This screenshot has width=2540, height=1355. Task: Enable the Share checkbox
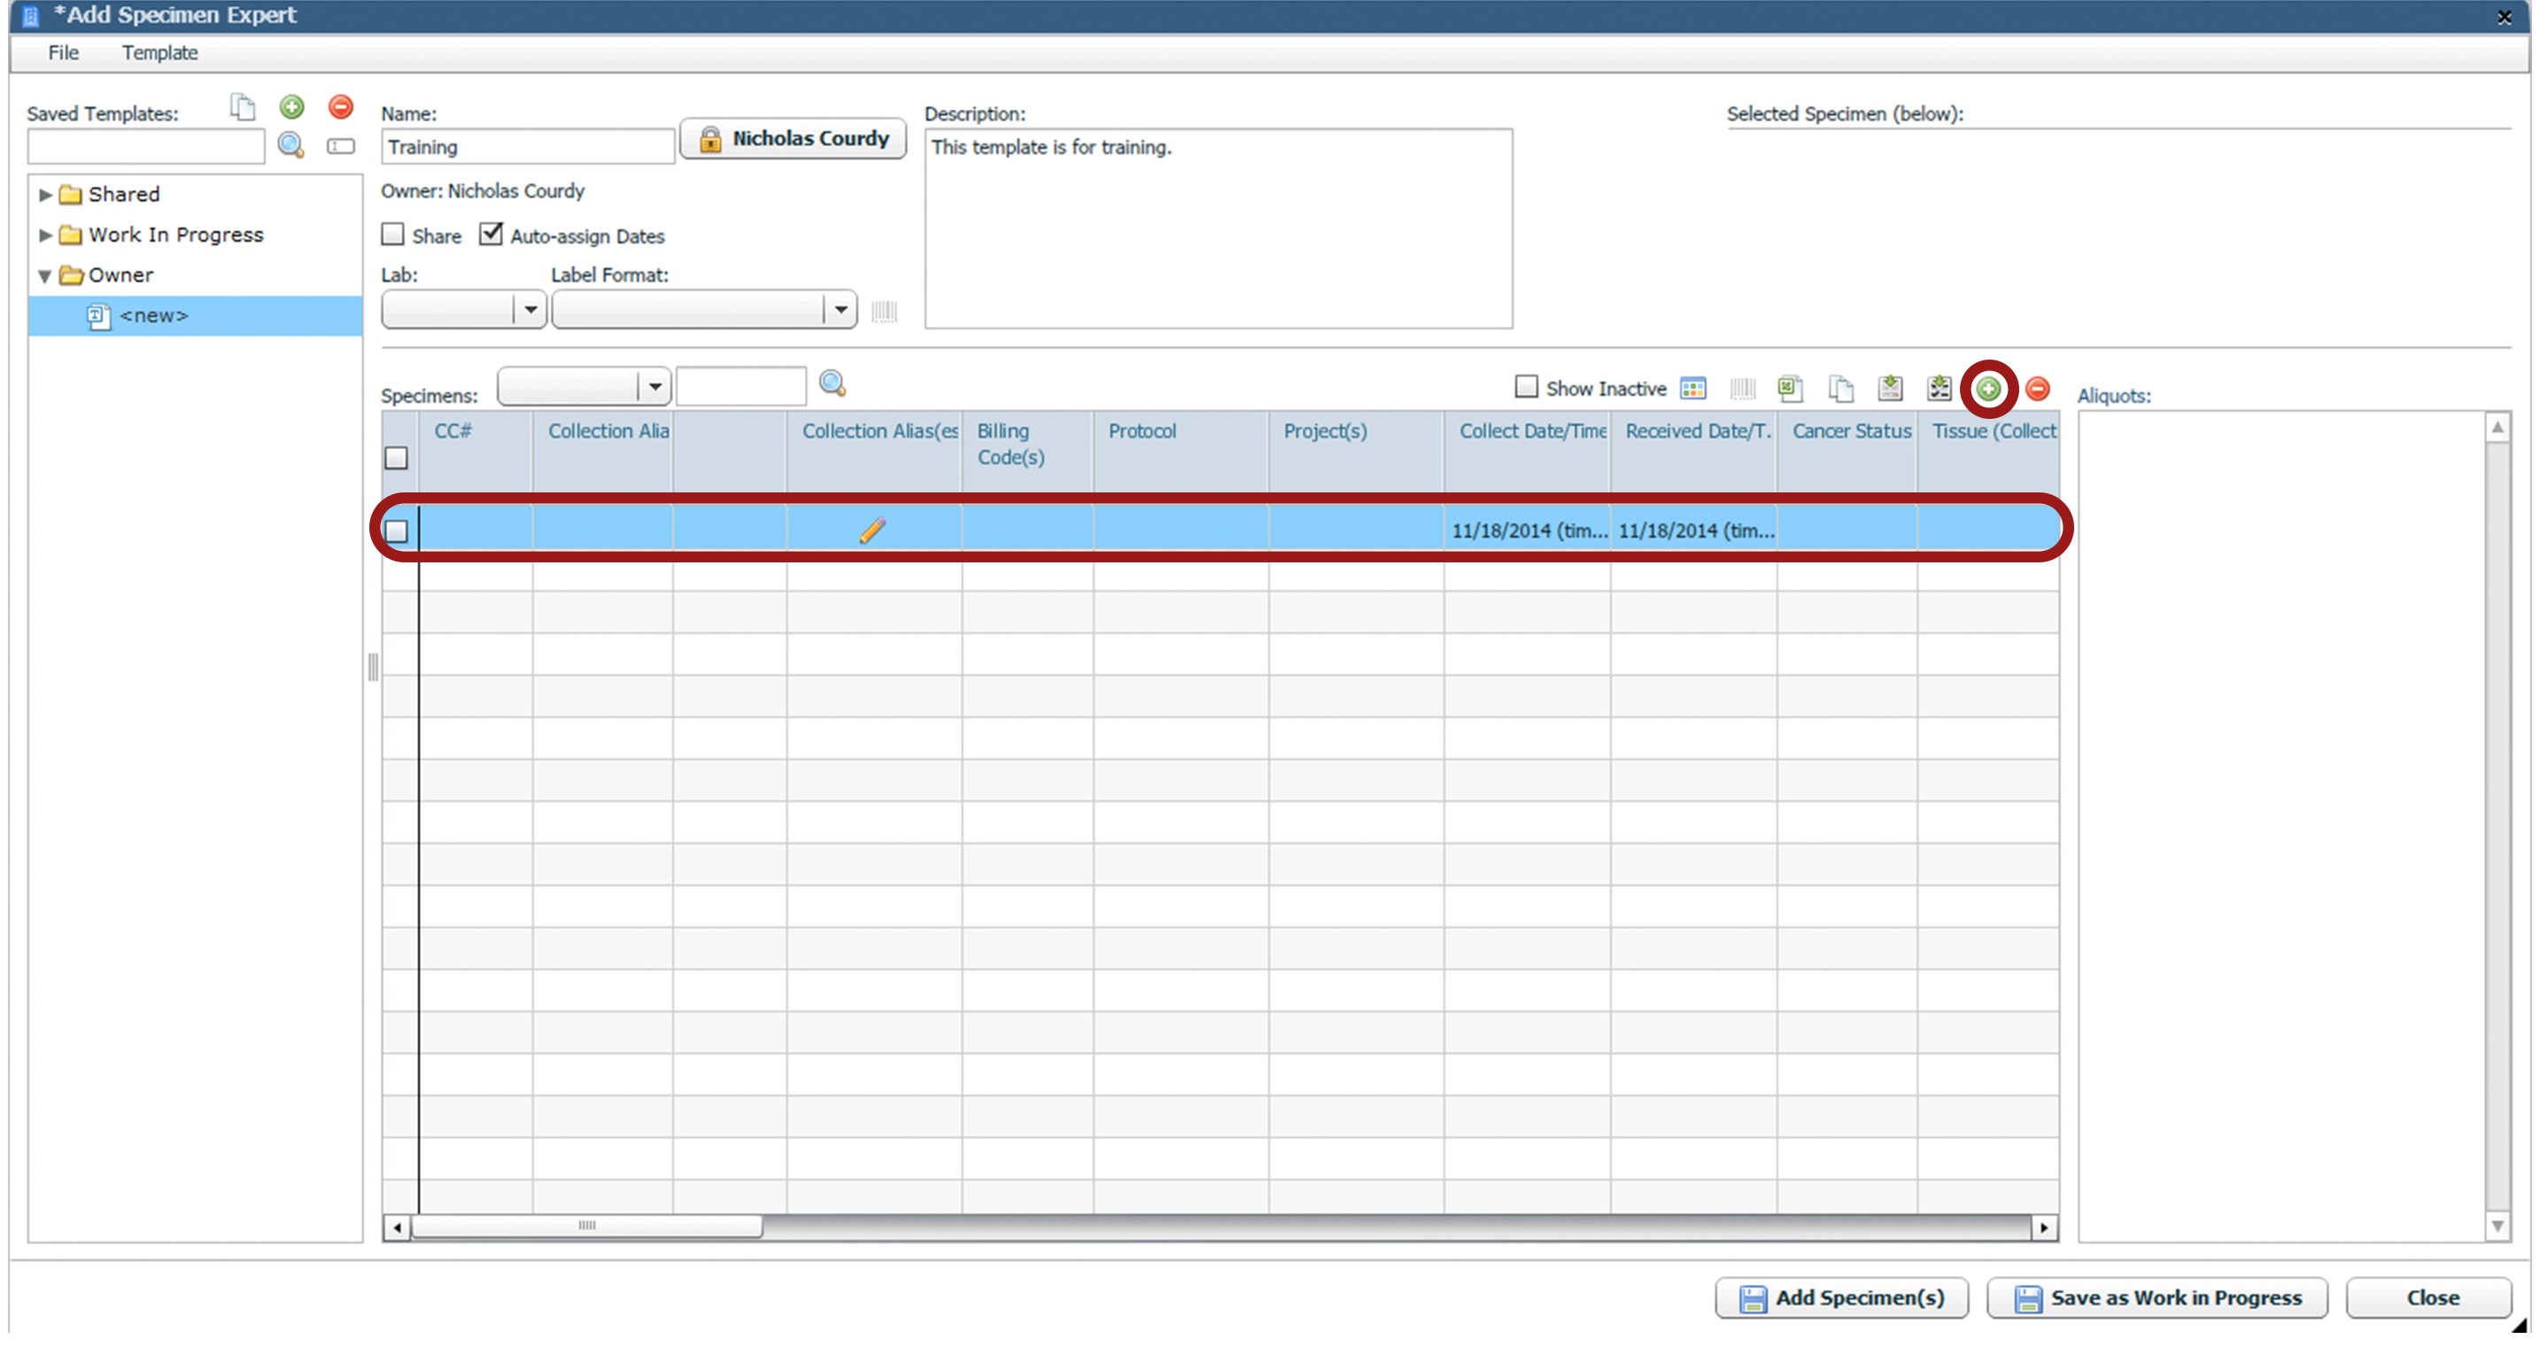pyautogui.click(x=393, y=235)
